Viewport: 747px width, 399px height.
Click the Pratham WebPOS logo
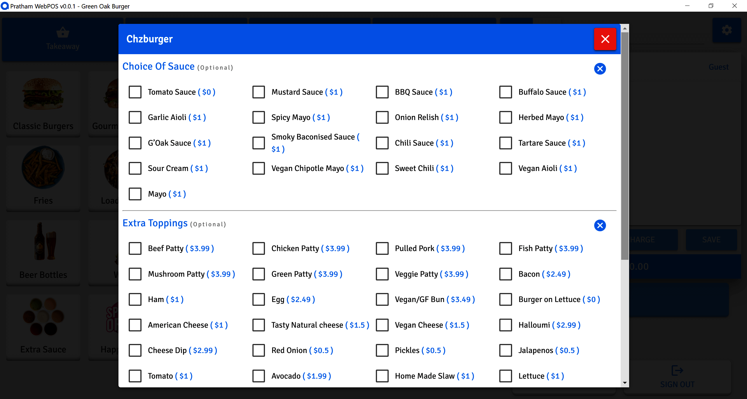5,6
